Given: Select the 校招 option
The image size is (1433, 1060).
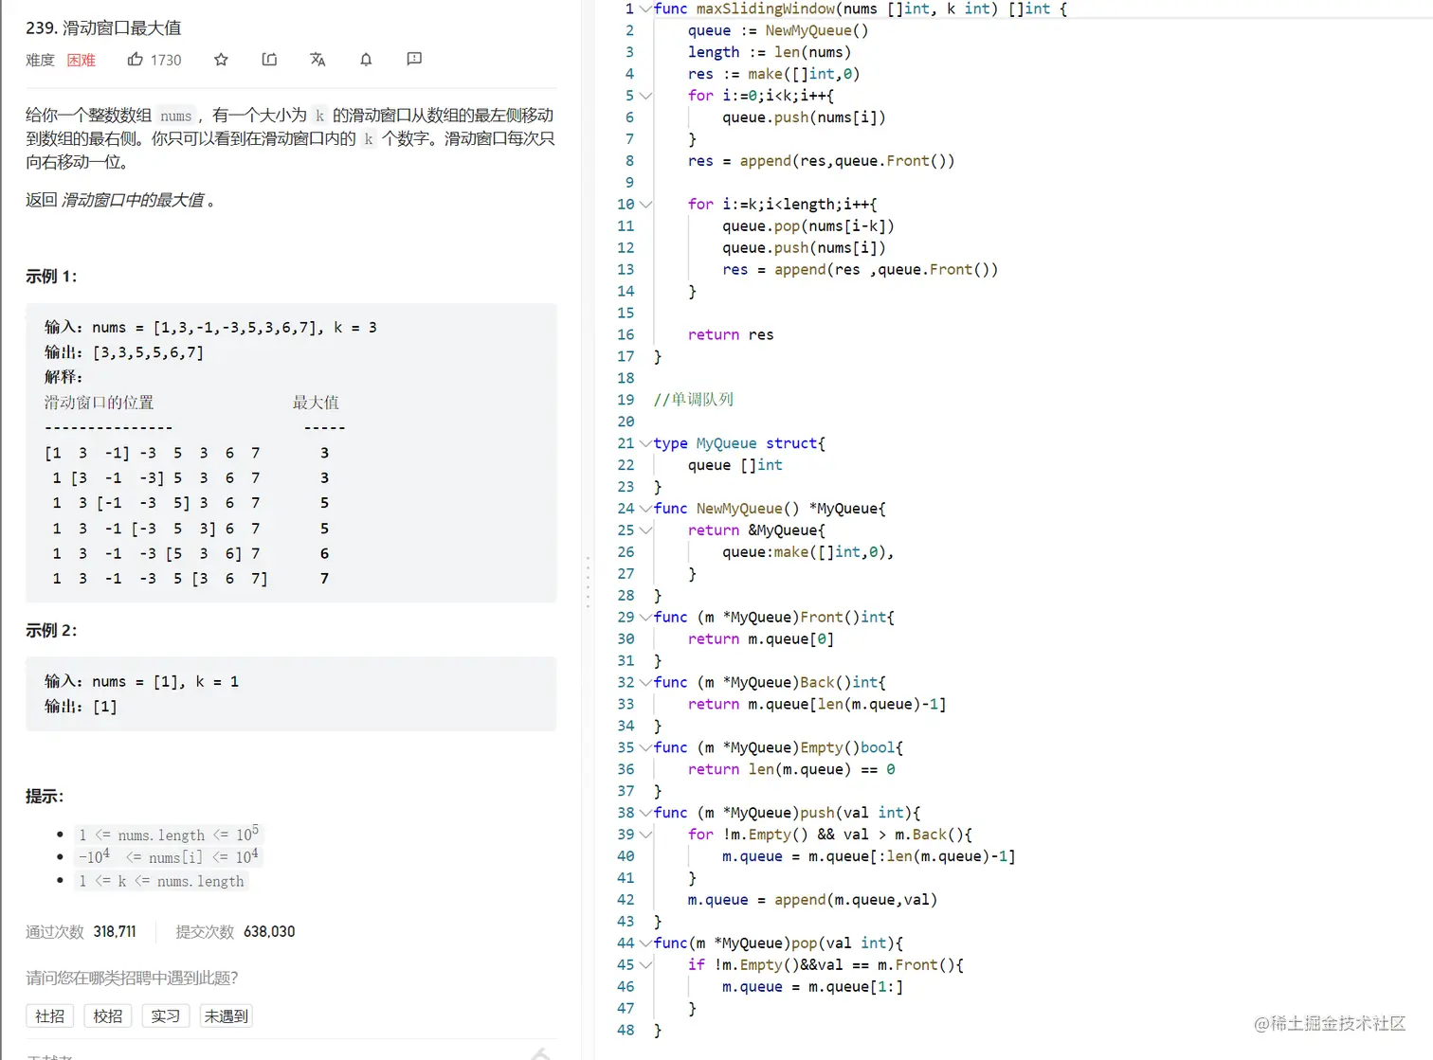Looking at the screenshot, I should tap(108, 1016).
